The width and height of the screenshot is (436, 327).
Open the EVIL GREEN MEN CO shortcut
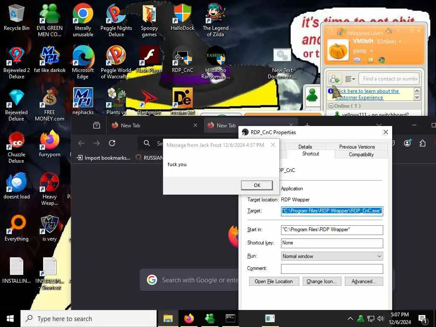(49, 20)
